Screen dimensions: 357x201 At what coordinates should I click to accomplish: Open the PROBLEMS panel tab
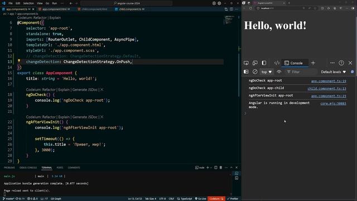point(9,167)
